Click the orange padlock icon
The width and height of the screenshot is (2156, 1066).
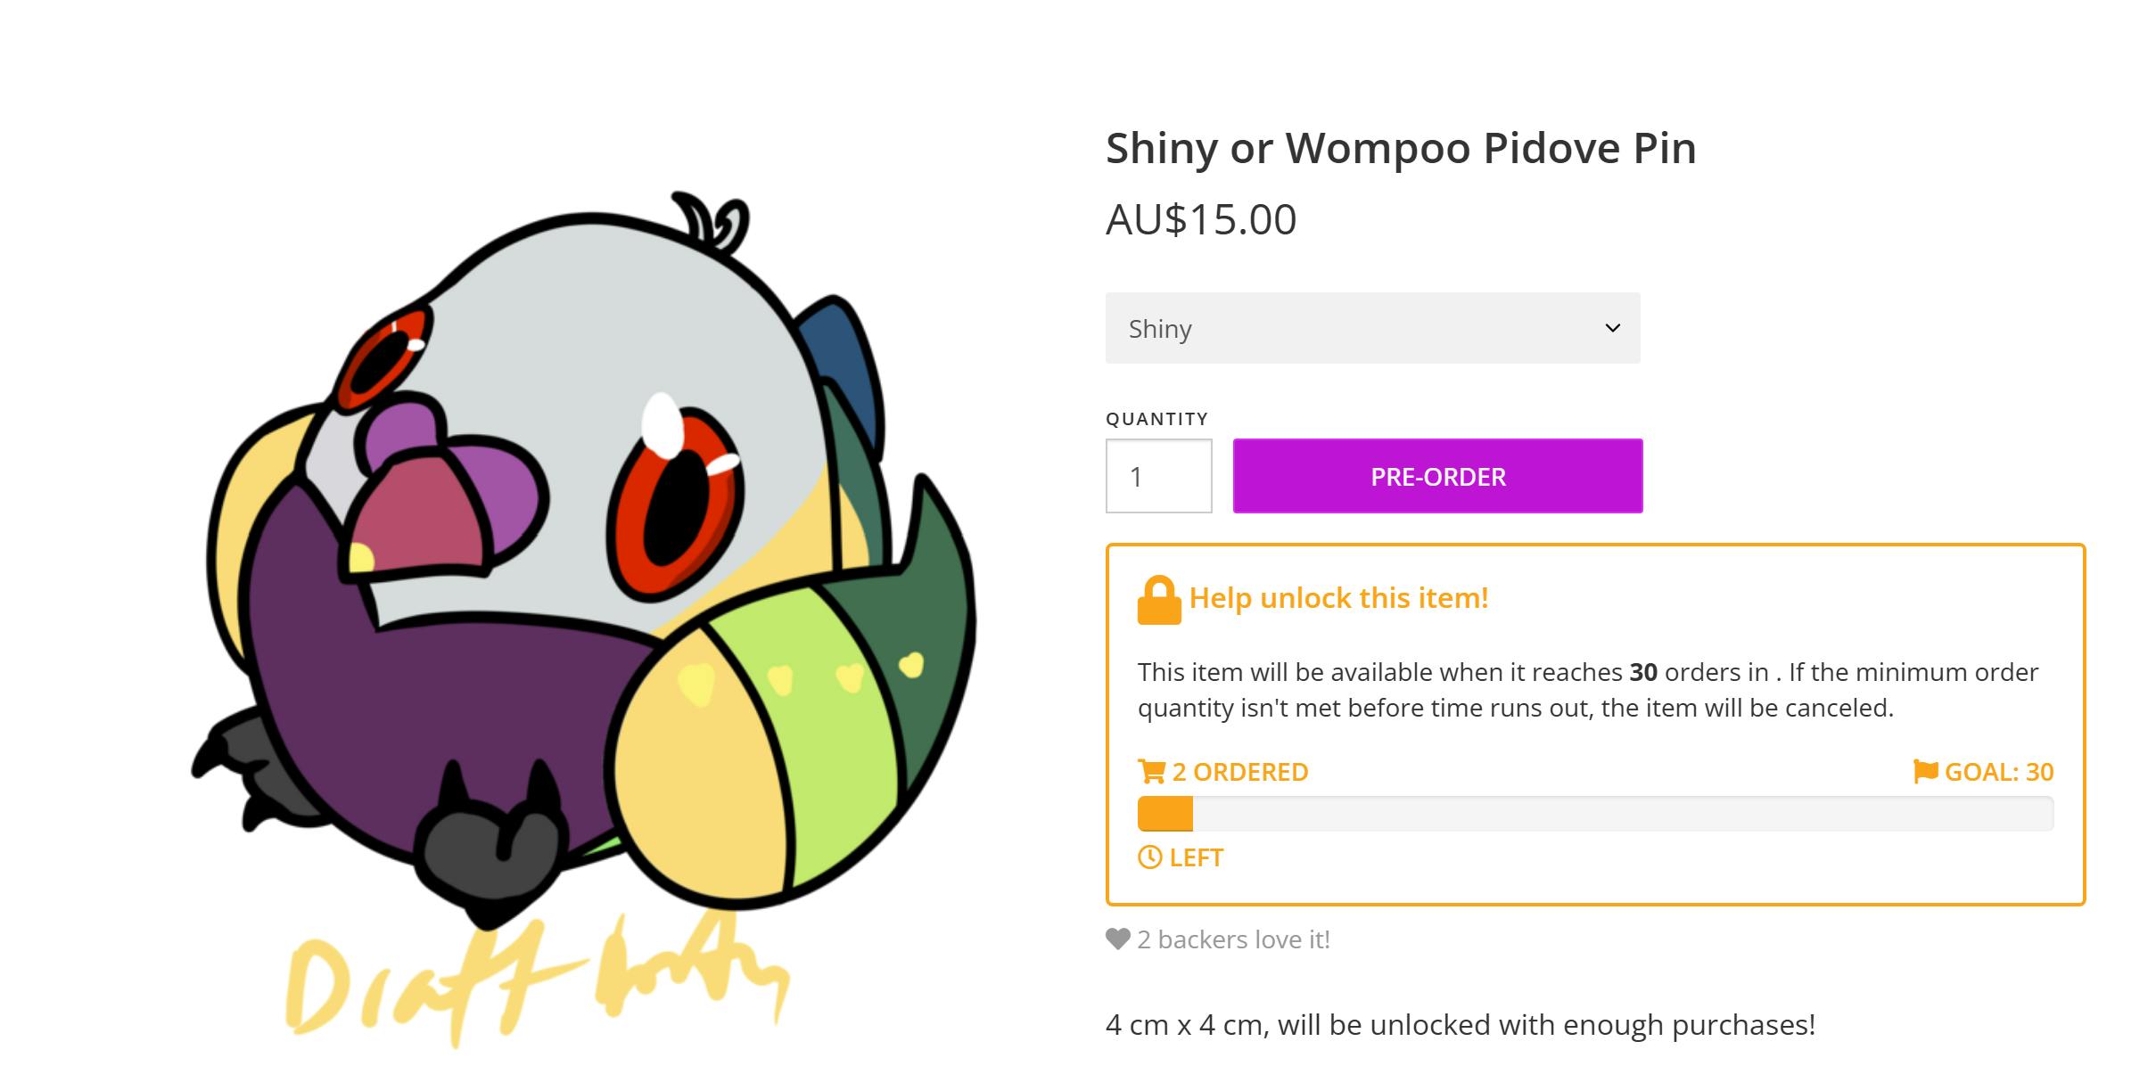pyautogui.click(x=1158, y=600)
